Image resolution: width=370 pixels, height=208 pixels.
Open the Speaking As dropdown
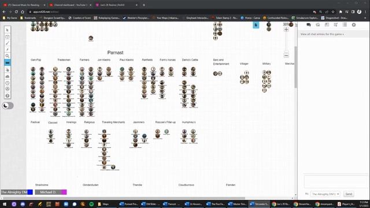325,194
